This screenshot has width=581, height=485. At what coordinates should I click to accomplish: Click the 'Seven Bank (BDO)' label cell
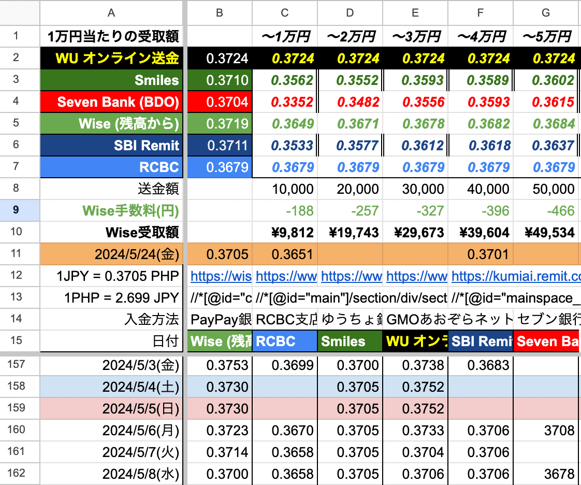tap(111, 102)
